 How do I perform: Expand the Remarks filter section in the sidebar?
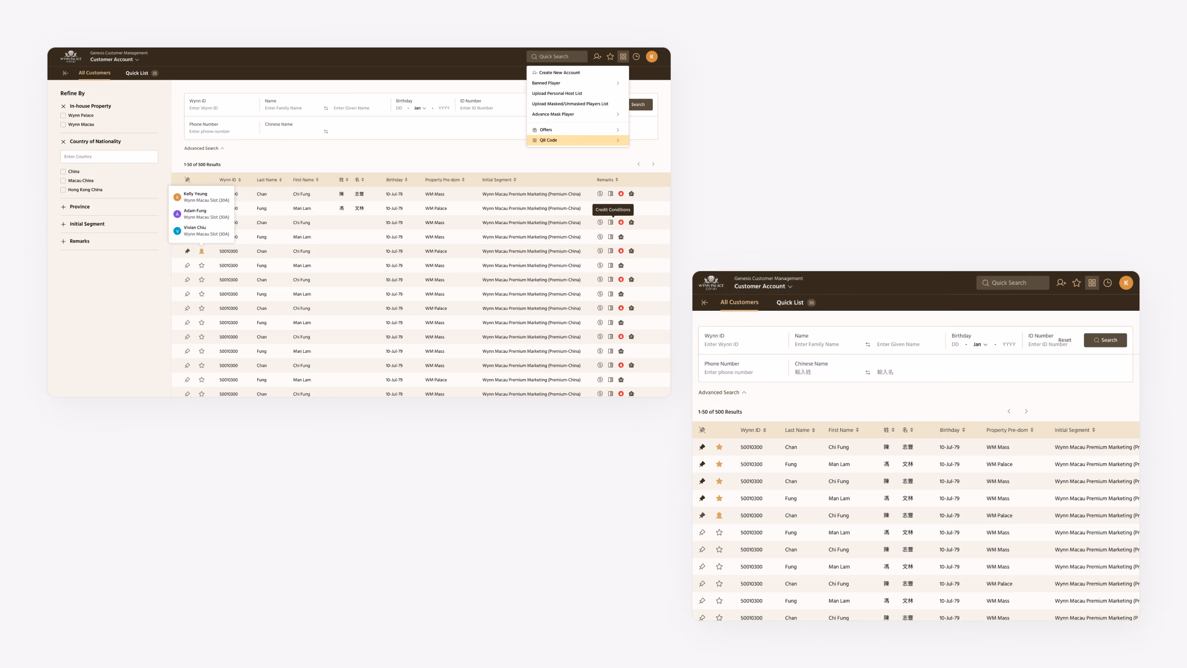click(x=63, y=242)
